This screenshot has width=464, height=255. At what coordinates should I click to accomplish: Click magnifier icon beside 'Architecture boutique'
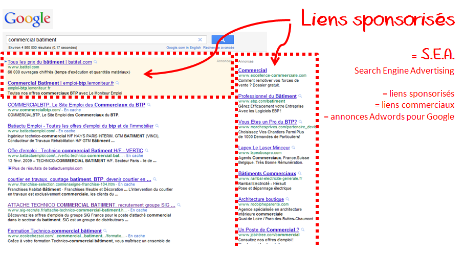click(x=288, y=199)
